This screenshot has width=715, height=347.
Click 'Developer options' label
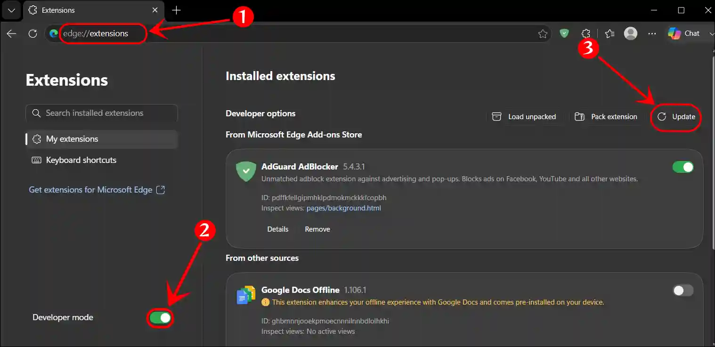click(260, 113)
